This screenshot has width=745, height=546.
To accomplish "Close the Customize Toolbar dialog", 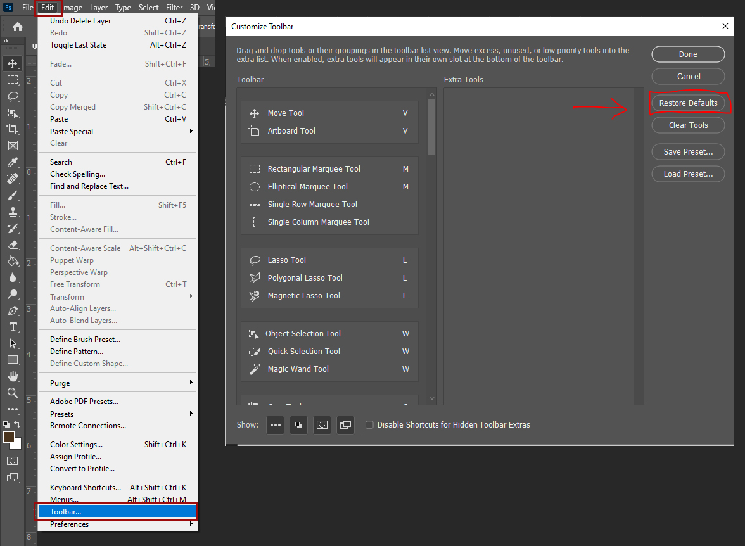I will 725,26.
